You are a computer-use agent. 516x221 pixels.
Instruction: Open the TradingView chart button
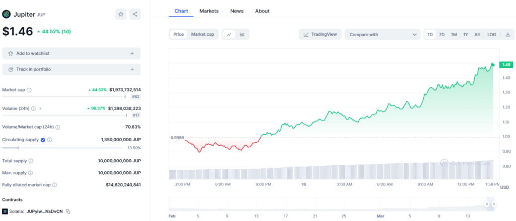(320, 35)
